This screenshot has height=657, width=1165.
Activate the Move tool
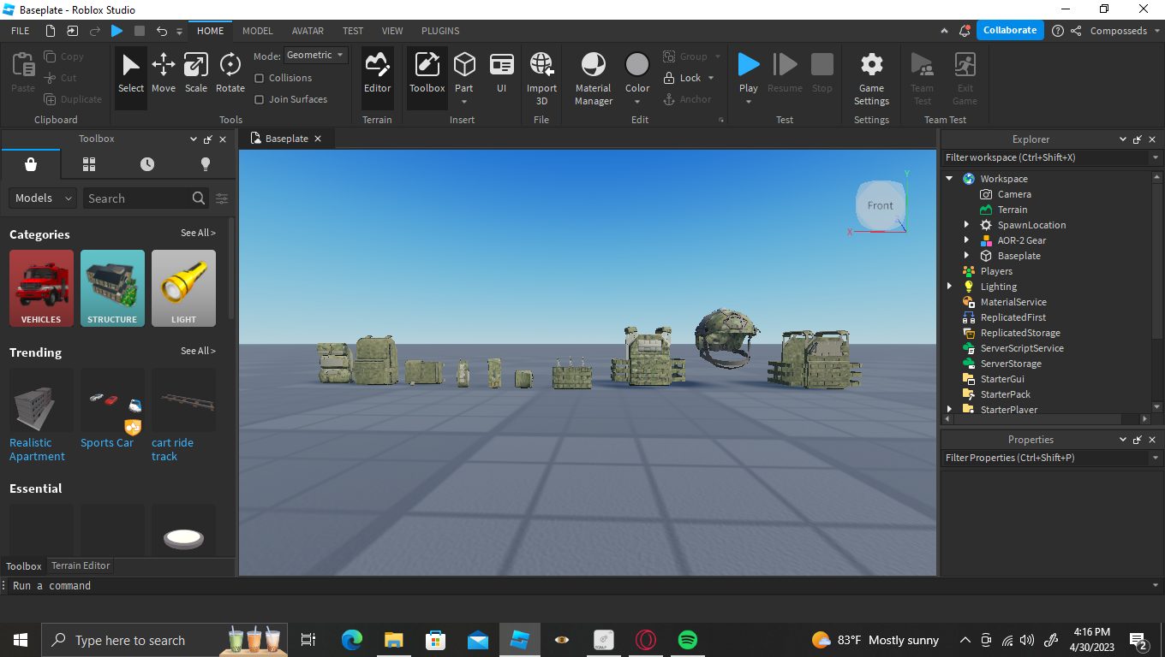coord(164,74)
